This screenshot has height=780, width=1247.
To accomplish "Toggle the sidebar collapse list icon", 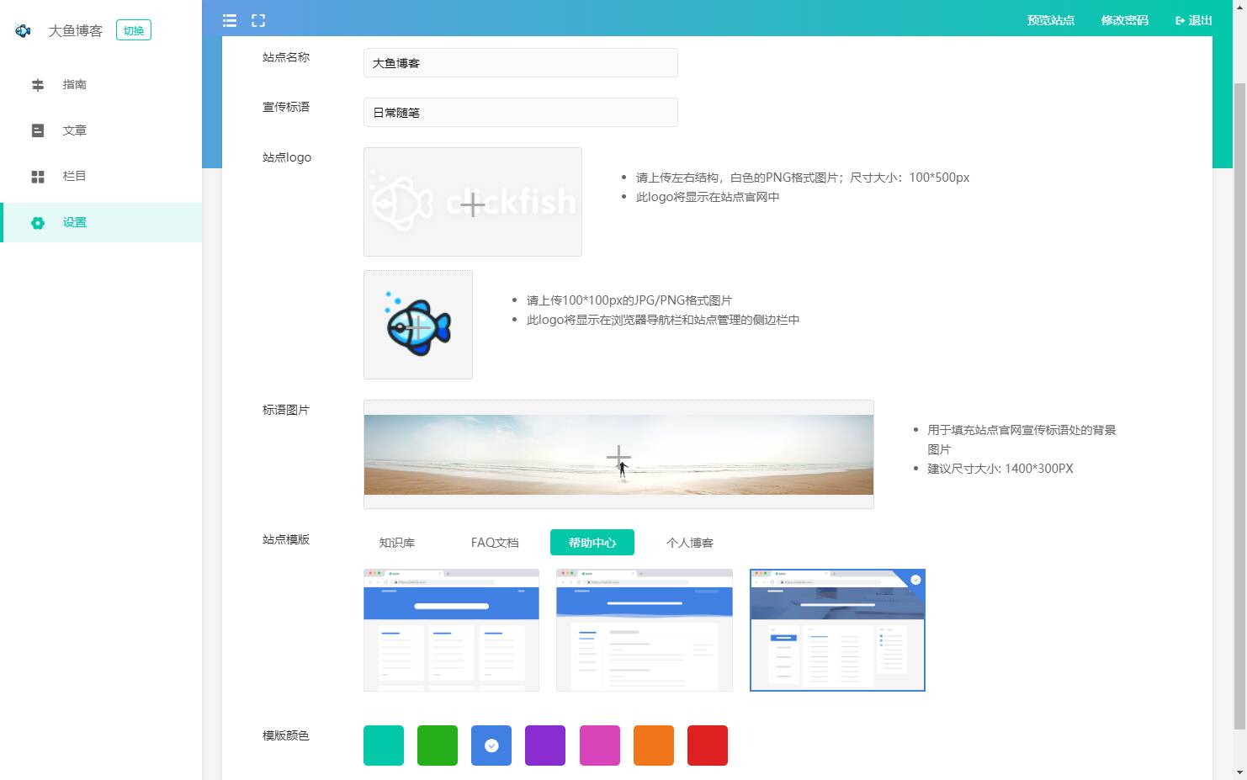I will (230, 20).
